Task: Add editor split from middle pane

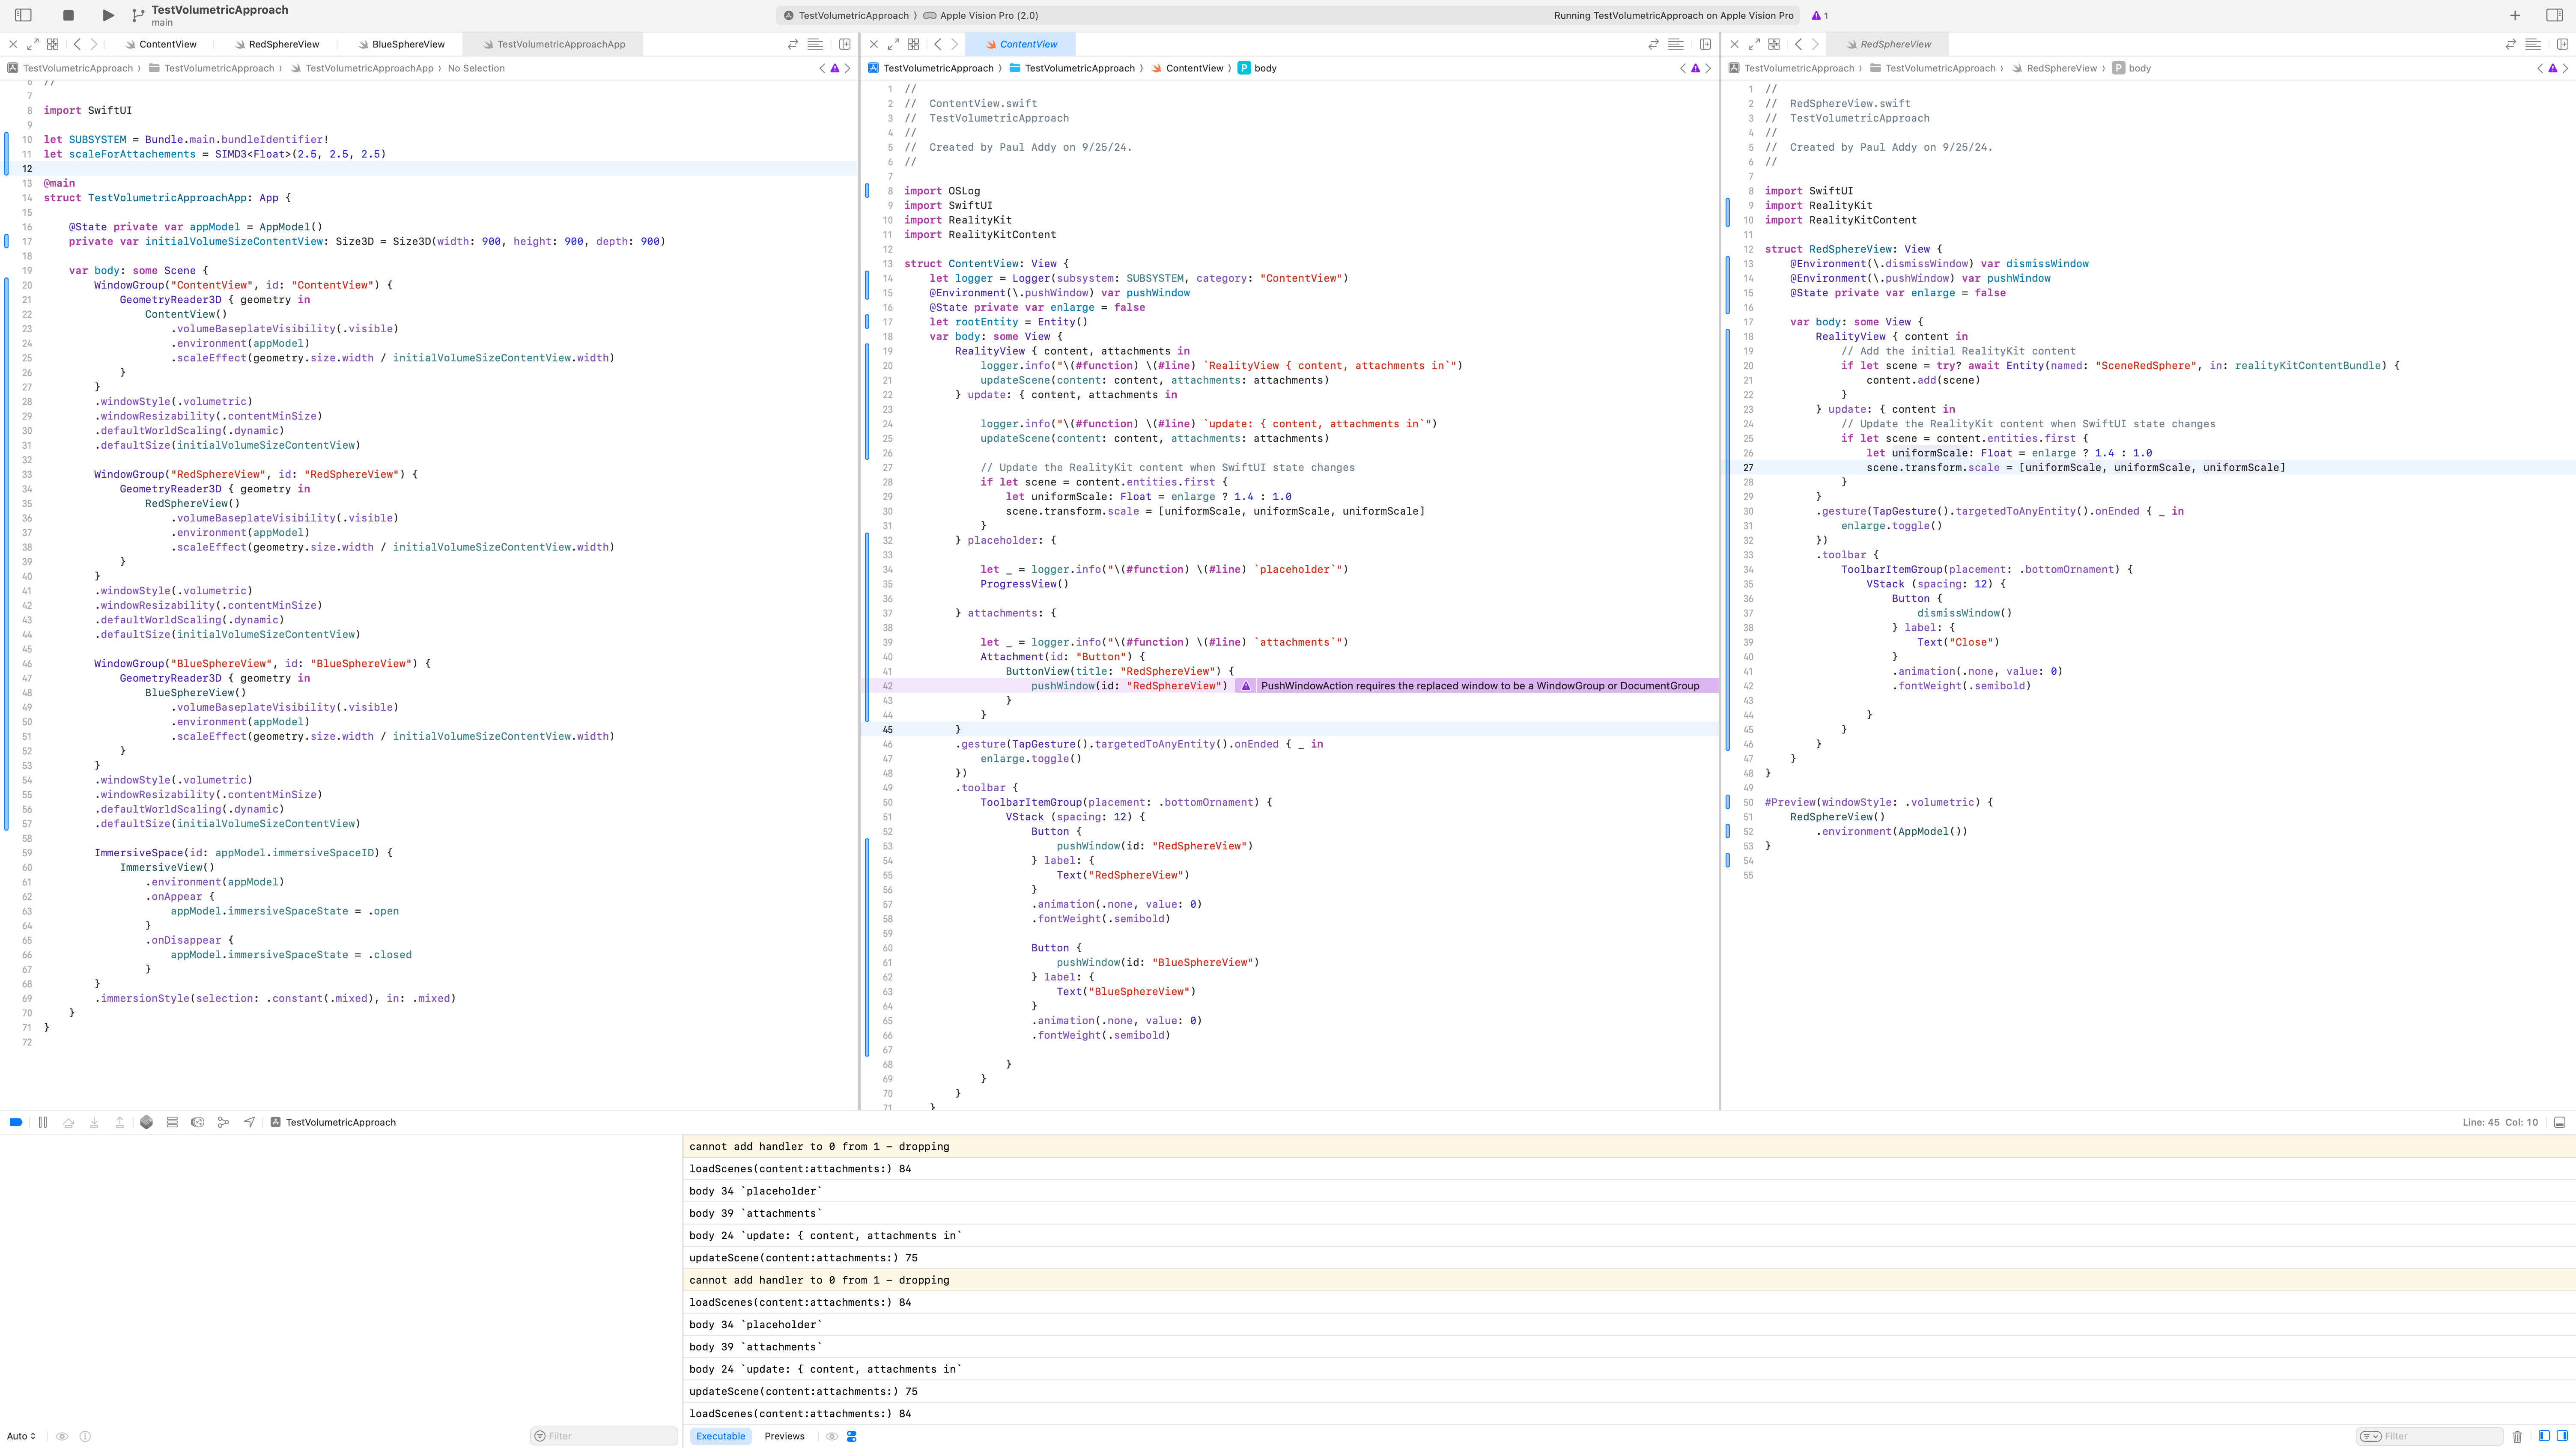Action: pyautogui.click(x=1706, y=44)
